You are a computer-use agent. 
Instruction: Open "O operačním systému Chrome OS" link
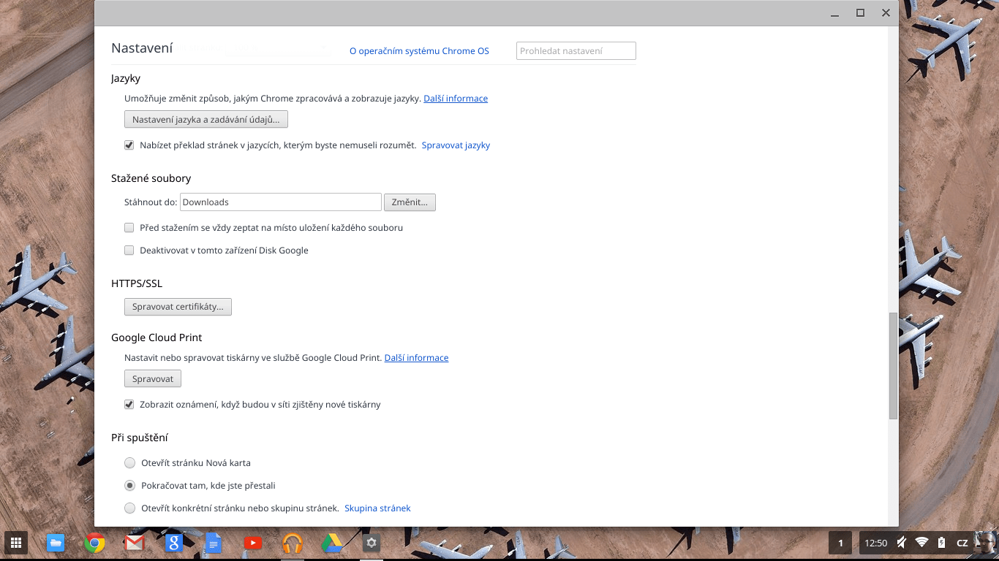(x=419, y=51)
